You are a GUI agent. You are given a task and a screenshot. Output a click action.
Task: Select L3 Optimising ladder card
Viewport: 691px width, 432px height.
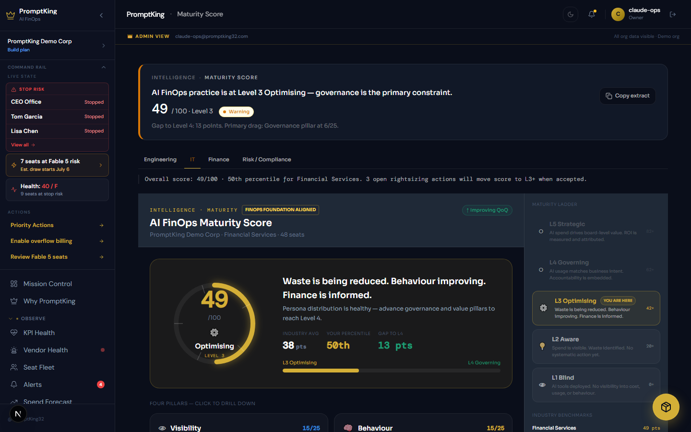coord(596,308)
